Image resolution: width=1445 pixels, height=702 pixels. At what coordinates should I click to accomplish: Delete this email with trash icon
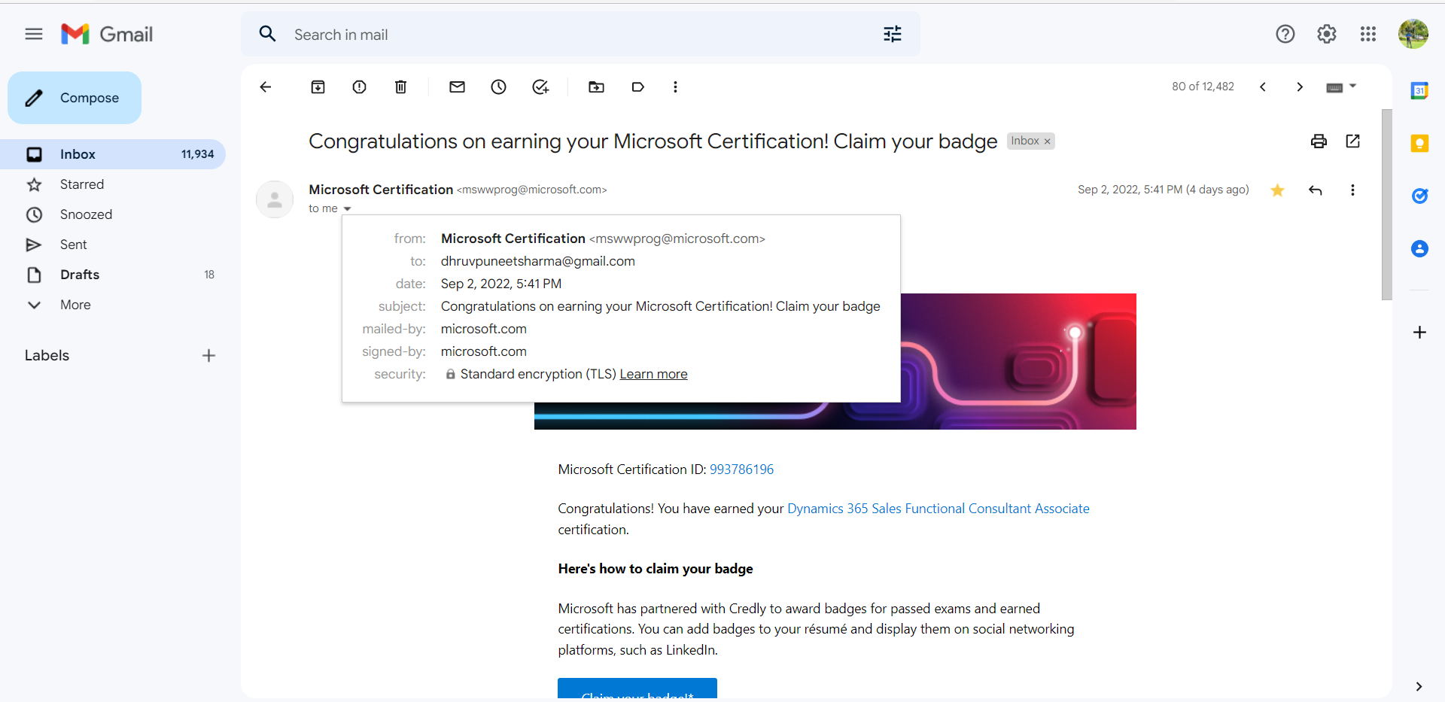coord(401,87)
